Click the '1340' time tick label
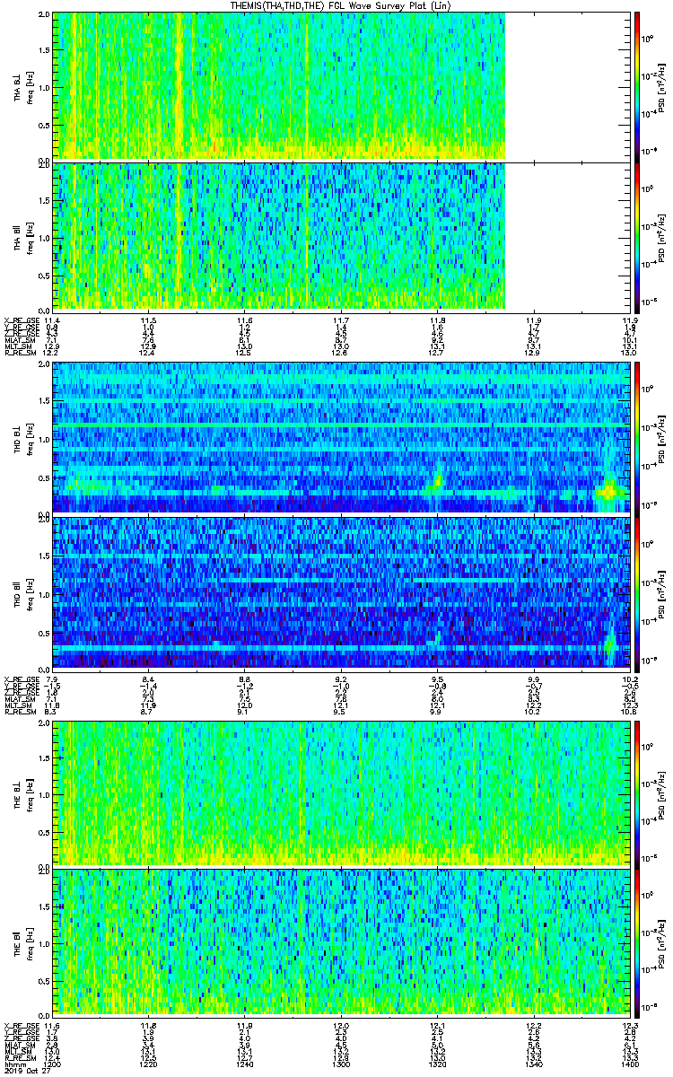 click(533, 1065)
